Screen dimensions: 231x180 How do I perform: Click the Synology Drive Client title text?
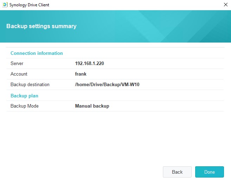[x=29, y=5]
